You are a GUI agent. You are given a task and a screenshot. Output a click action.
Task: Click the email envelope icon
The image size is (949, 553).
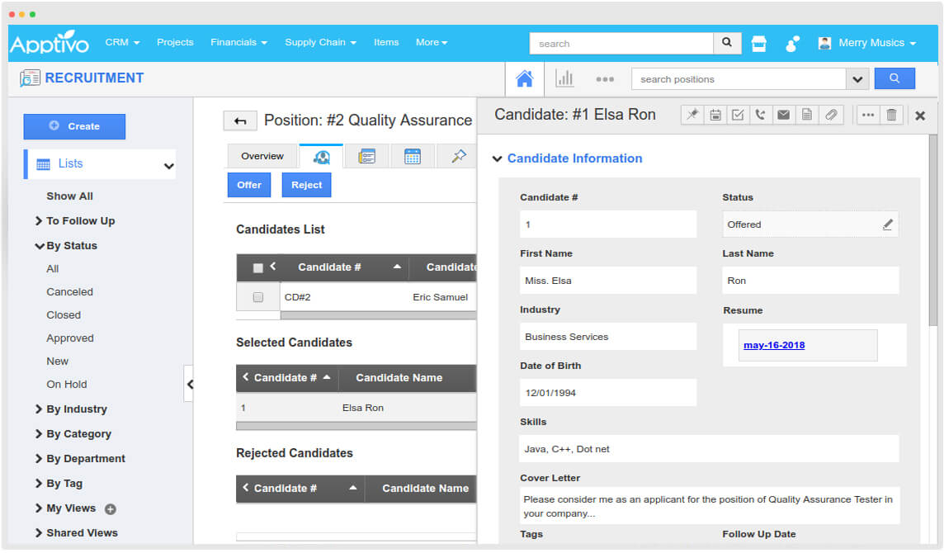tap(783, 116)
